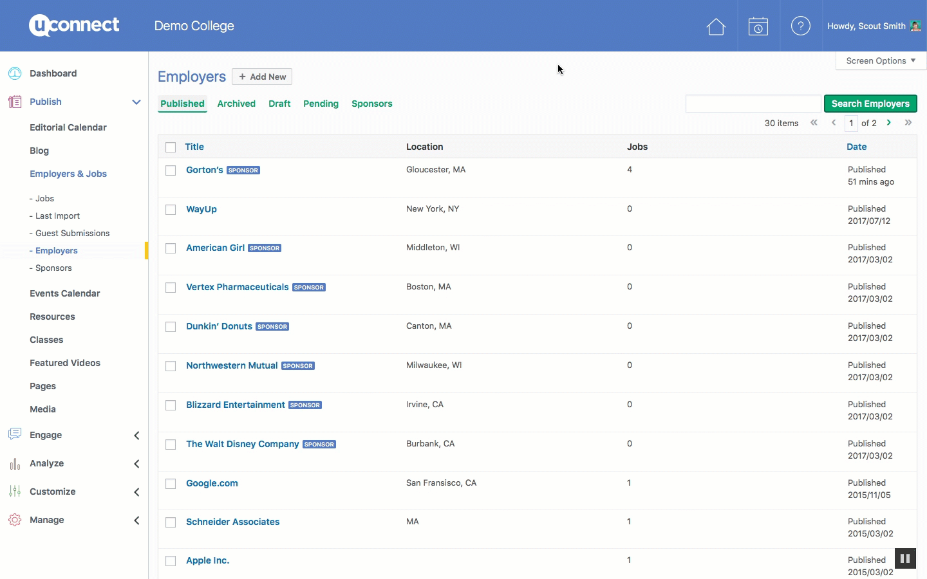Open the Screen Options dropdown
This screenshot has width=927, height=579.
(880, 60)
